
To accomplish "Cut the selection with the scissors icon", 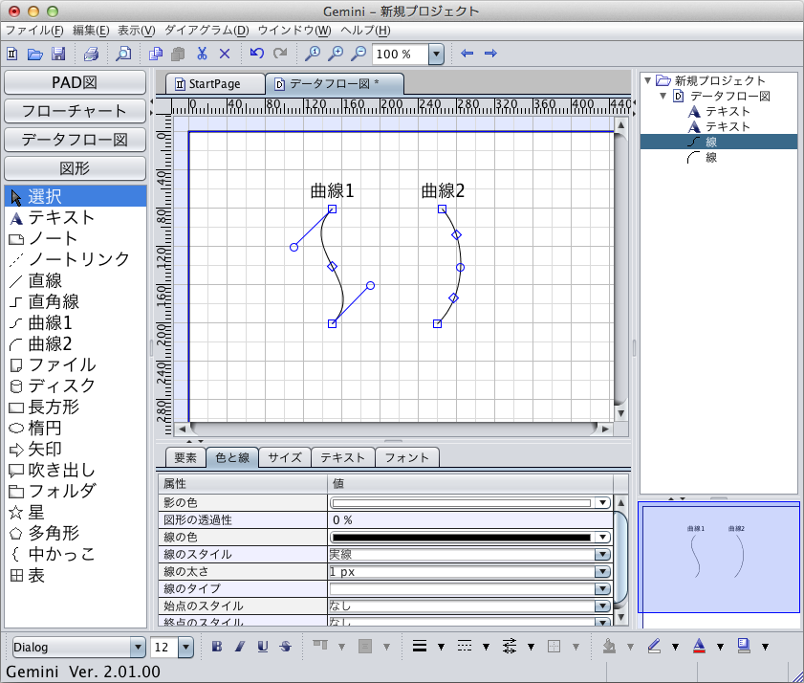I will 202,54.
